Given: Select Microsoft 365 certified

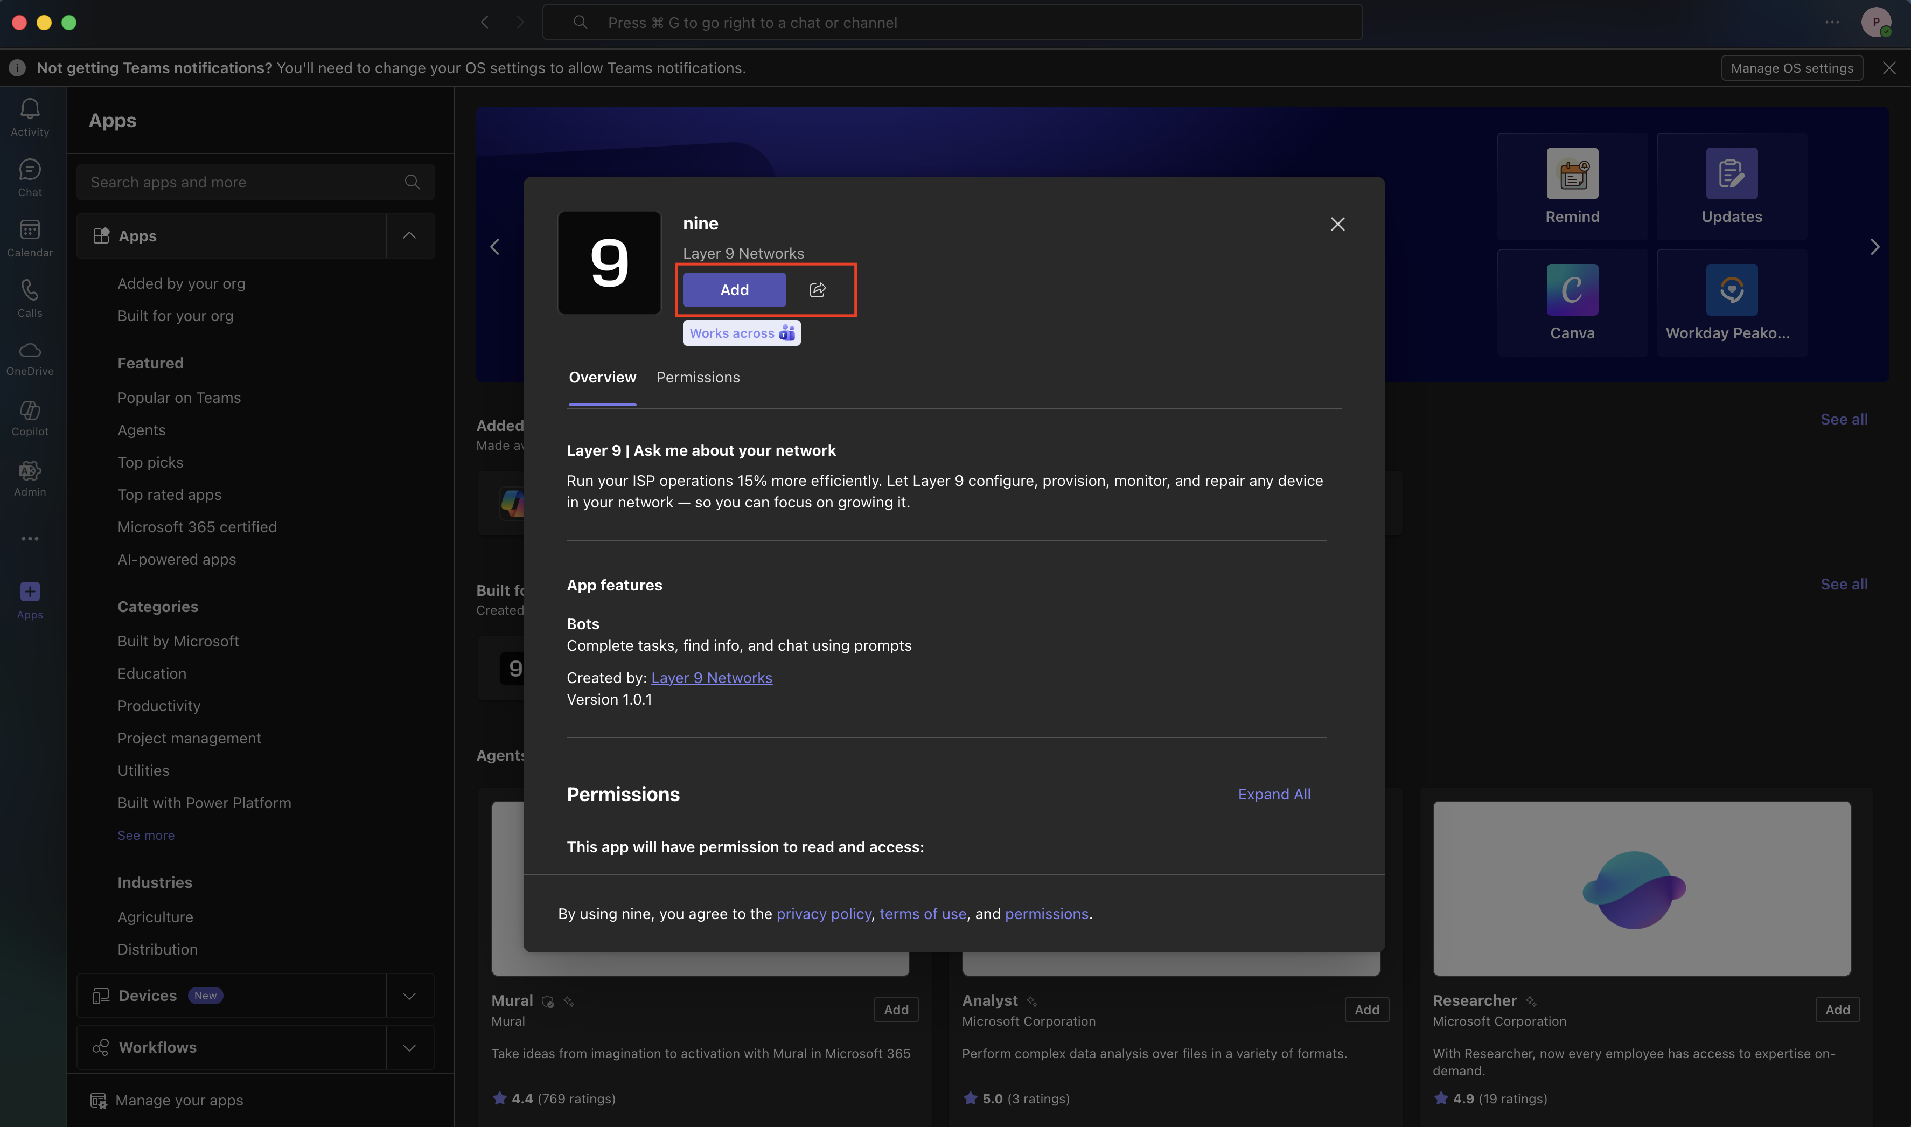Looking at the screenshot, I should point(197,526).
